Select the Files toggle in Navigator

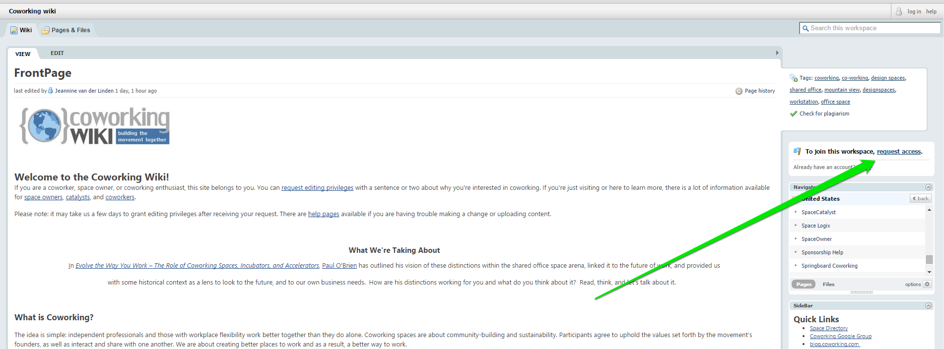[x=828, y=285]
